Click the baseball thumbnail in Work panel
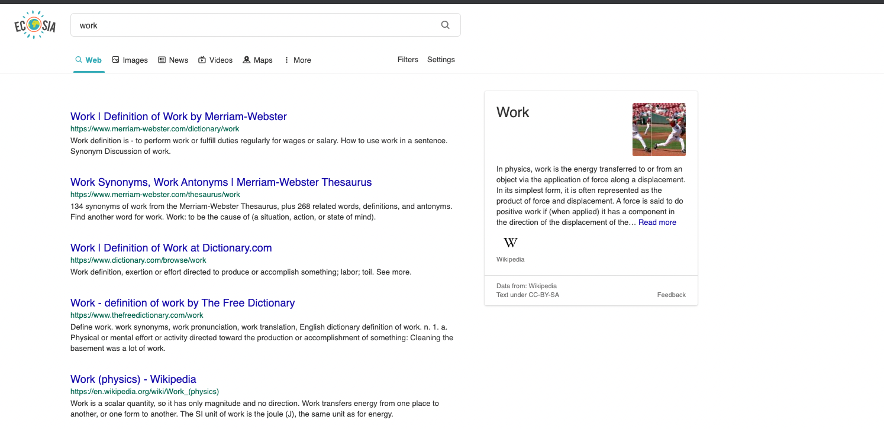884x429 pixels. point(659,130)
